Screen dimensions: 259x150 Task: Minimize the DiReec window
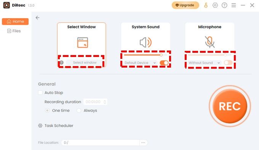(243, 5)
